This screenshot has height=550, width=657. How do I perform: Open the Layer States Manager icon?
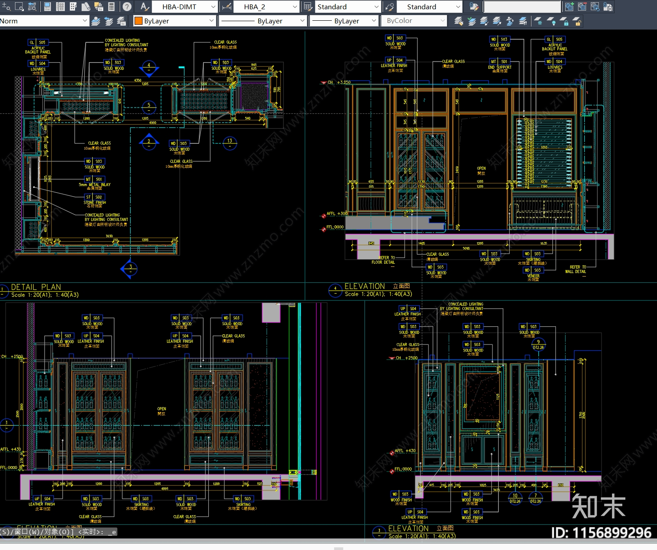click(121, 21)
